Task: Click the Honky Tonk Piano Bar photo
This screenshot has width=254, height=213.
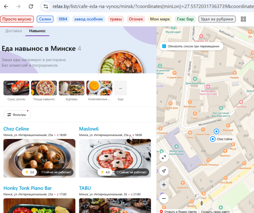Action: [x=39, y=206]
